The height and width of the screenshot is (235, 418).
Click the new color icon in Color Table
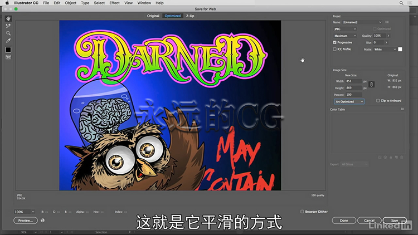click(396, 158)
